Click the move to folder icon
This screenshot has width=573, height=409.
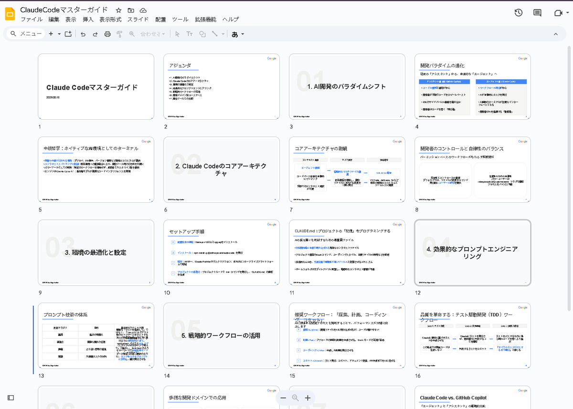click(x=131, y=10)
